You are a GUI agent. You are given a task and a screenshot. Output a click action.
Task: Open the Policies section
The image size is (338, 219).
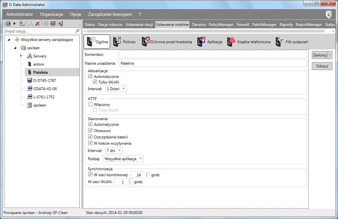124,42
